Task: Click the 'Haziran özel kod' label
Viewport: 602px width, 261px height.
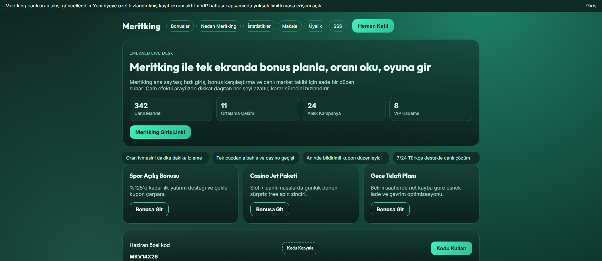Action: tap(150, 245)
